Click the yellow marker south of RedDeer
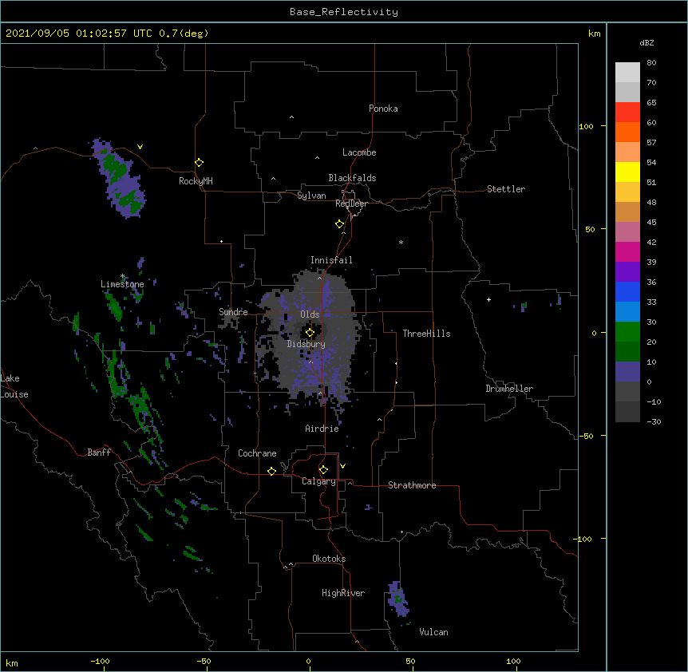Screen dimensions: 688x672 point(340,224)
